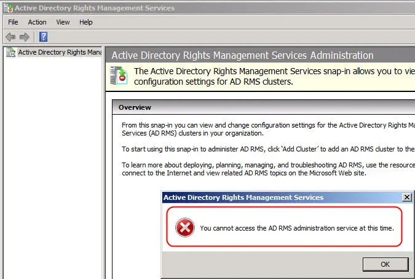Image resolution: width=415 pixels, height=279 pixels.
Task: Open the Action menu
Action: pos(37,22)
